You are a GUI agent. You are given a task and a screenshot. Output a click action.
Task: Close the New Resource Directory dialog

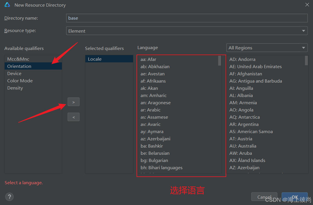307,5
